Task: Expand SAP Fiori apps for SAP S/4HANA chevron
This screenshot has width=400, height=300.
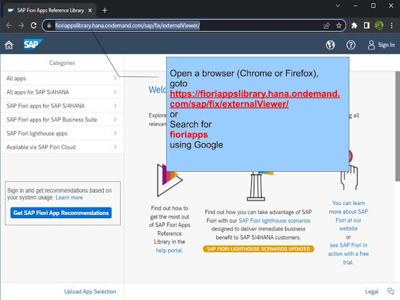Action: point(115,106)
